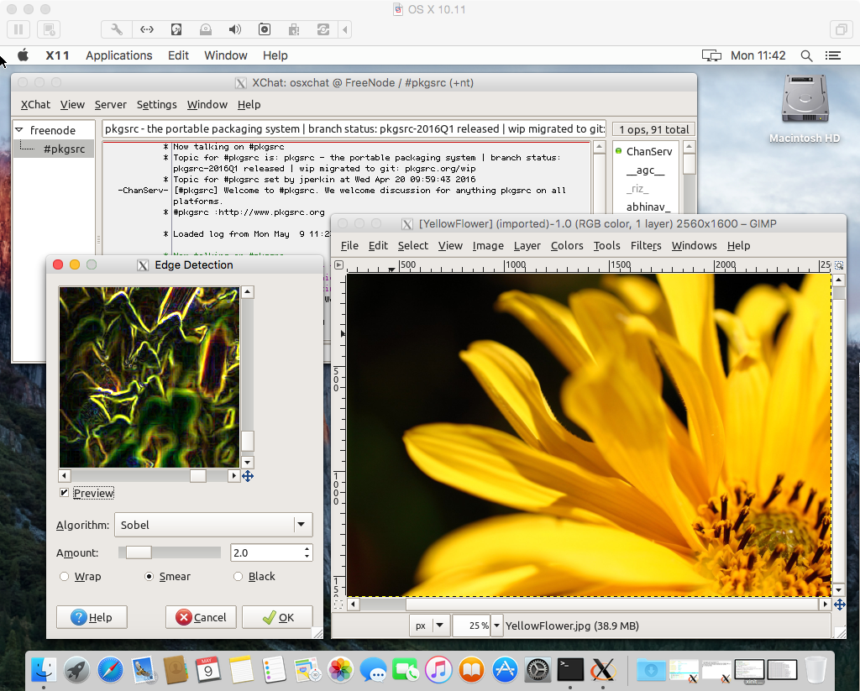Click the Spotlight search magnifier icon
860x691 pixels.
click(x=806, y=55)
